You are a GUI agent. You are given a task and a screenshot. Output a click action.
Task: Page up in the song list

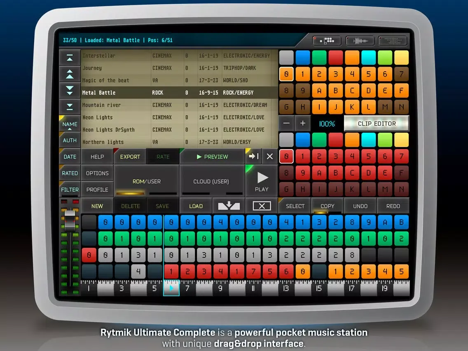(x=70, y=74)
